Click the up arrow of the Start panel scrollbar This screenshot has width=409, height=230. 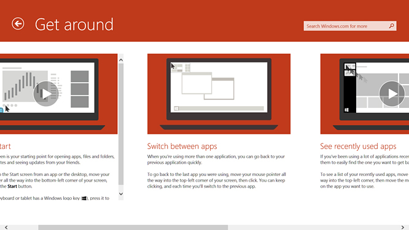(x=121, y=60)
